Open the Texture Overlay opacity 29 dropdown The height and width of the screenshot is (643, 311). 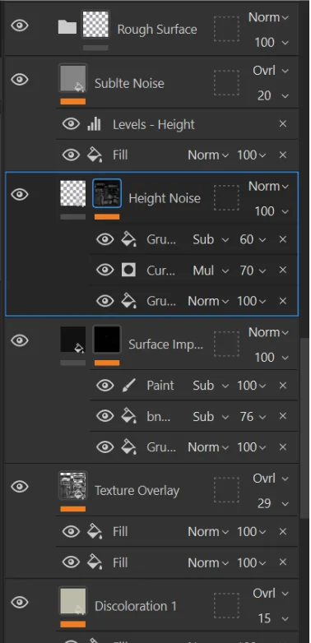pos(273,503)
